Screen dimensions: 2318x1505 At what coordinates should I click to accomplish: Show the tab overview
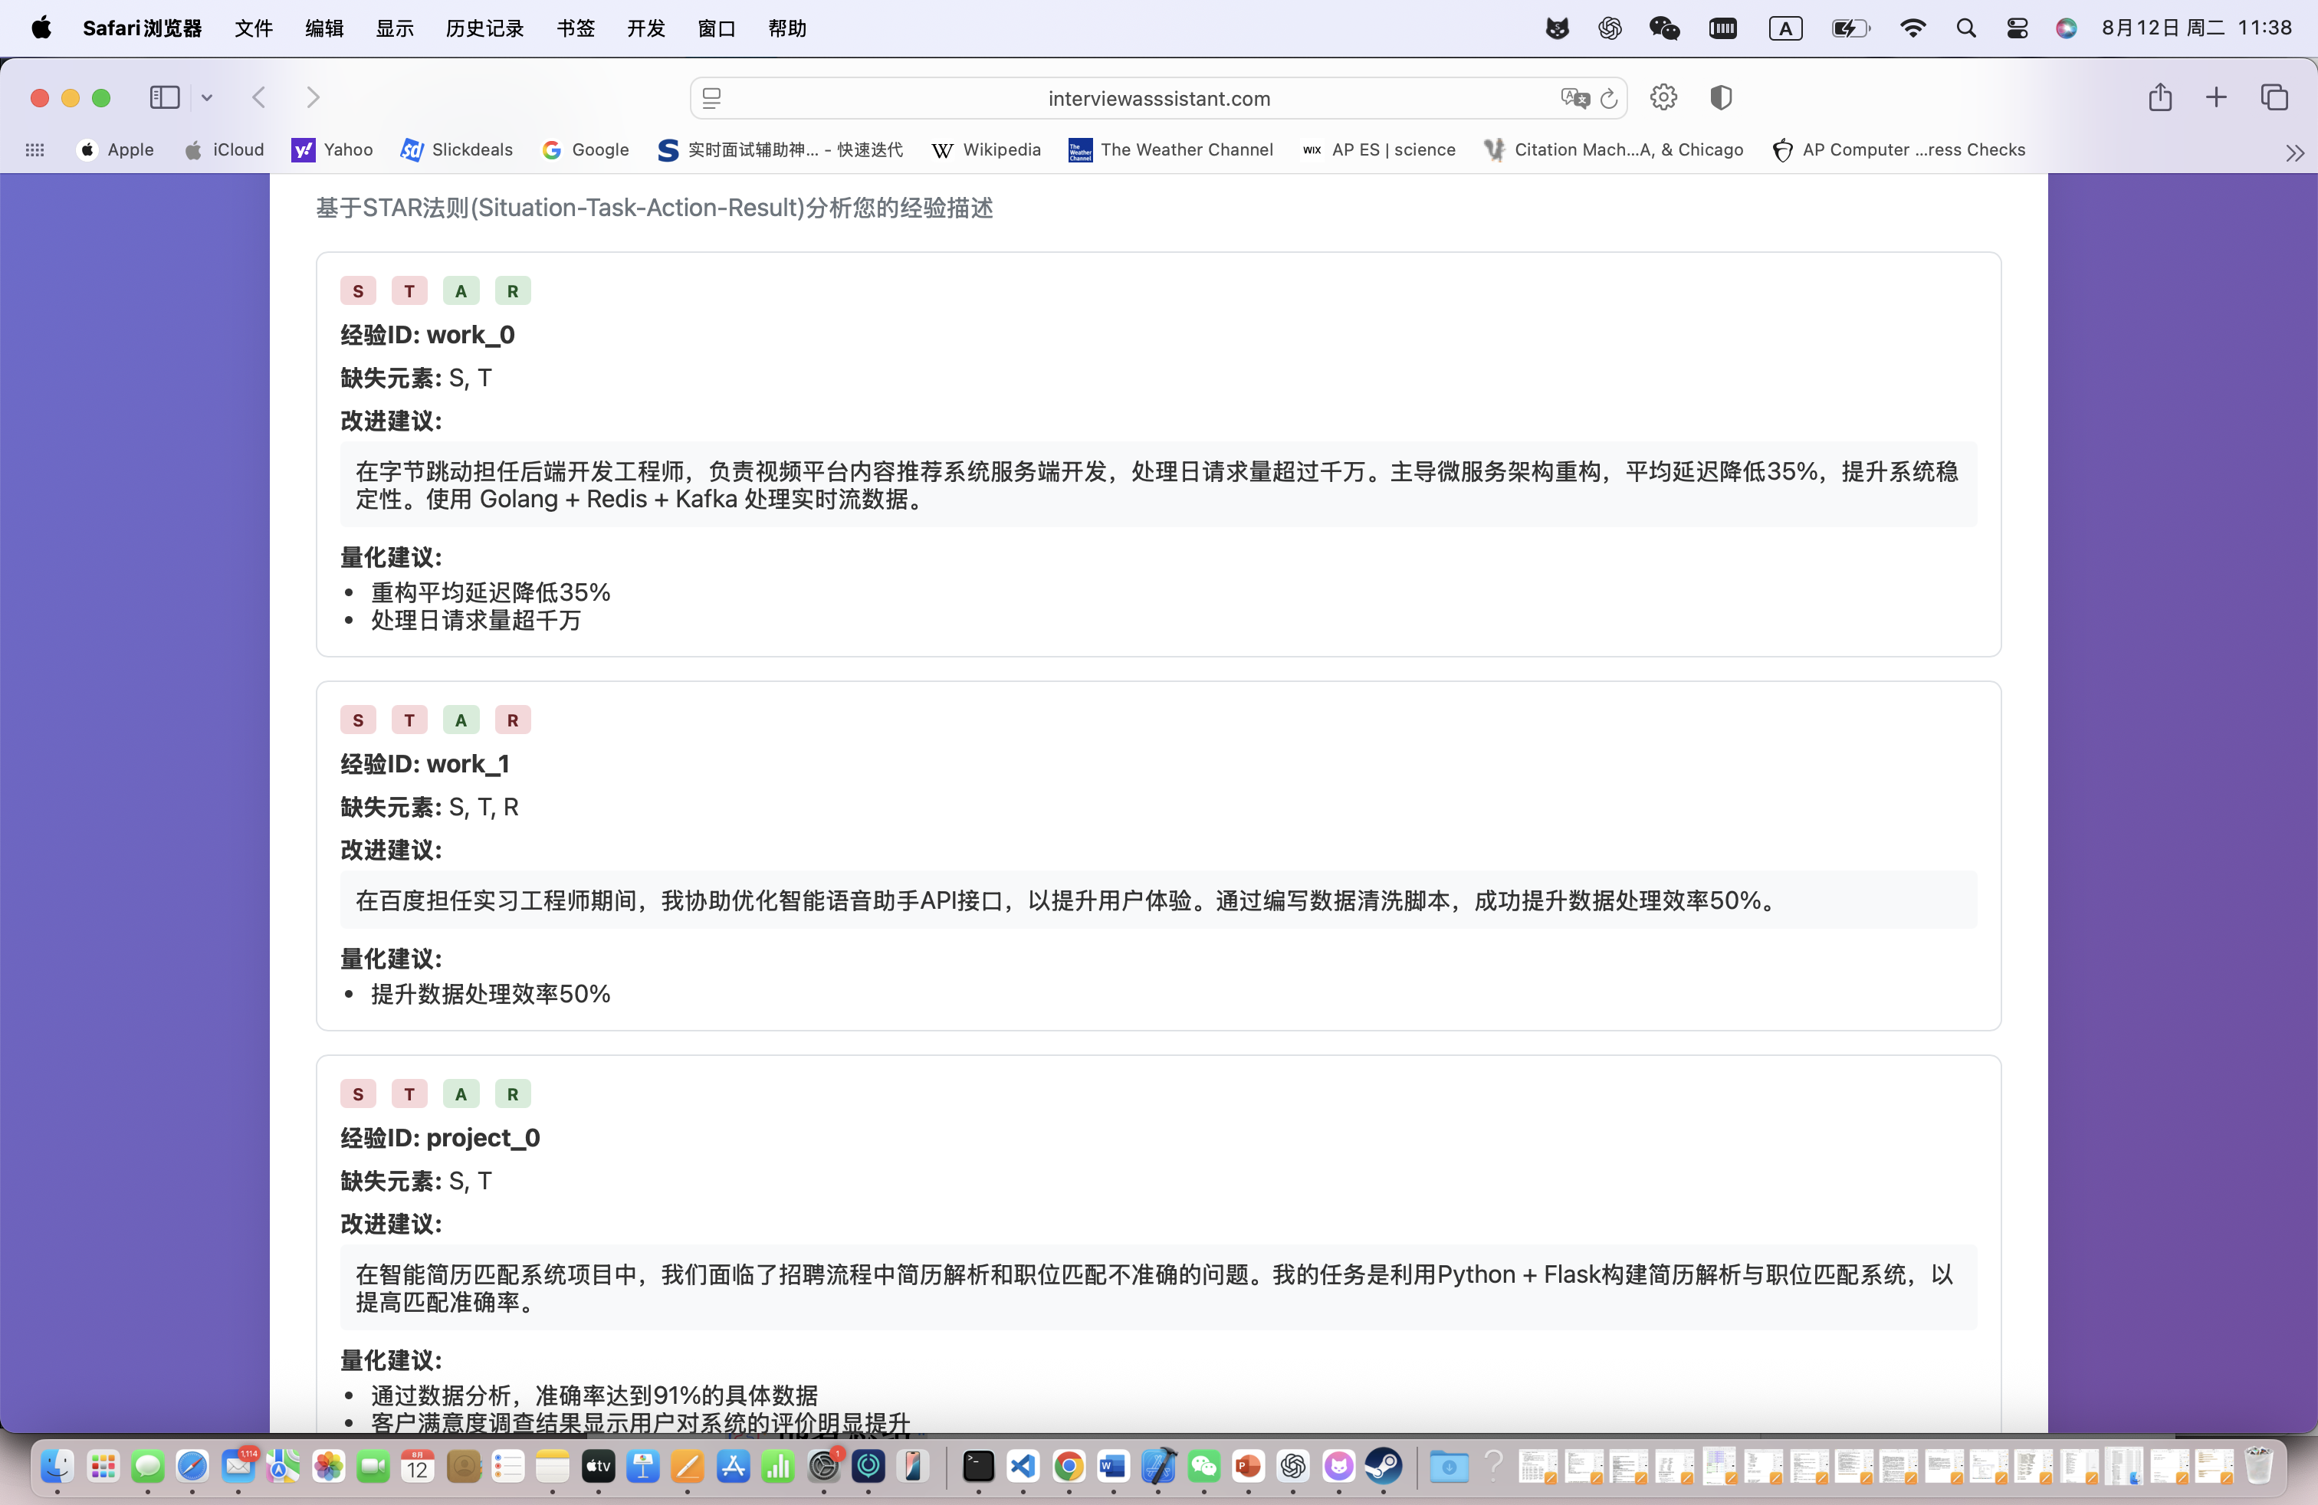2274,97
